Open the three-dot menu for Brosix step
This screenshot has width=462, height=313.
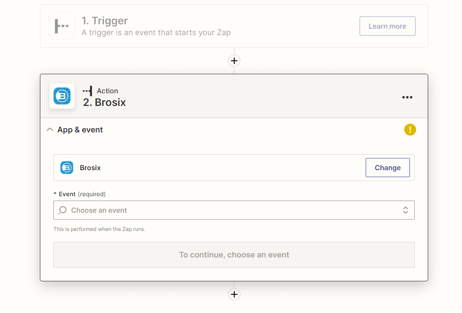point(407,97)
